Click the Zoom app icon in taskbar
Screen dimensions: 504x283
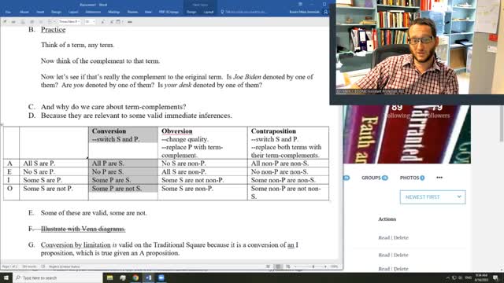point(161,277)
